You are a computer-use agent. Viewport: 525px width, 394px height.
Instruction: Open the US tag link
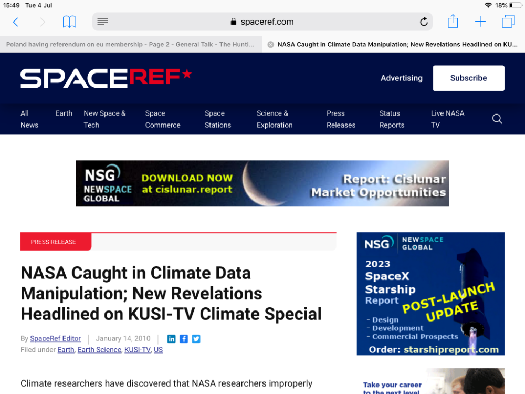[x=159, y=350]
